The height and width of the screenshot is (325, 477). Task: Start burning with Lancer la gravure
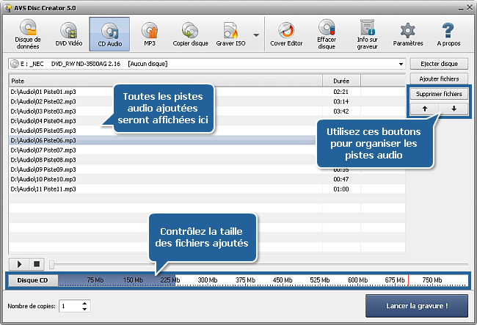click(416, 305)
